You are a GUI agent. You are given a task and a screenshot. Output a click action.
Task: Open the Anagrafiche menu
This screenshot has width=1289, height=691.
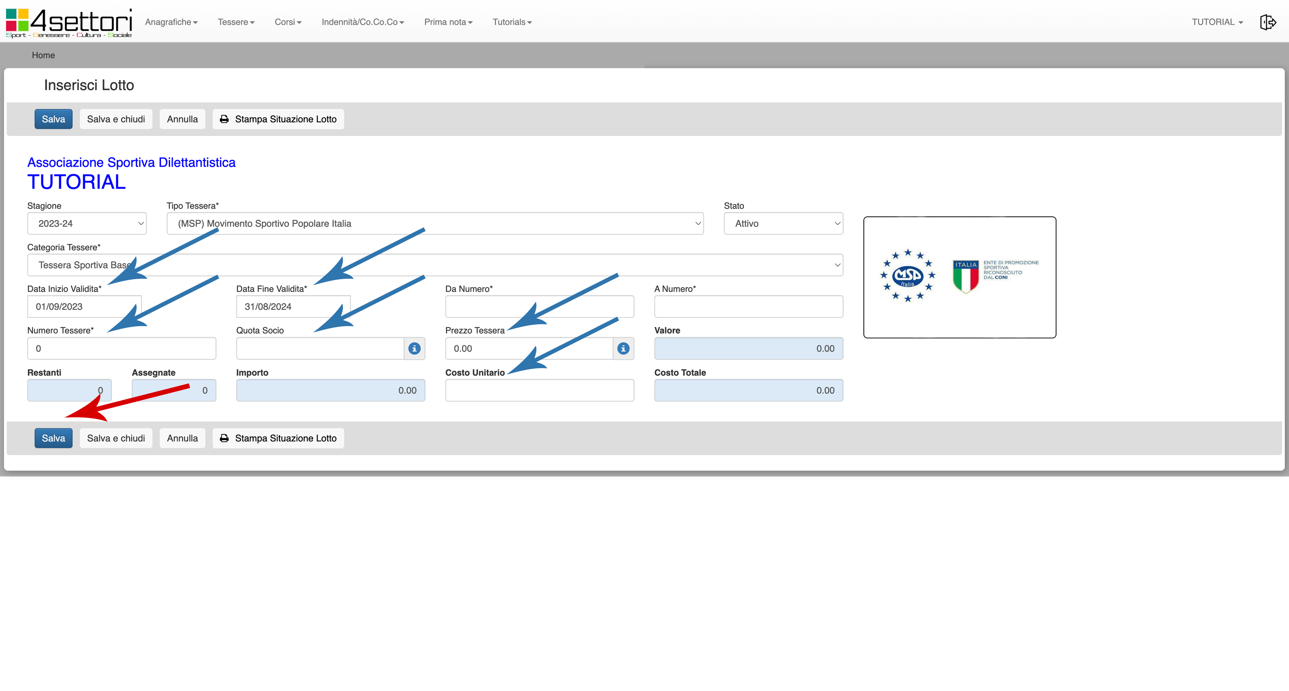pos(171,22)
